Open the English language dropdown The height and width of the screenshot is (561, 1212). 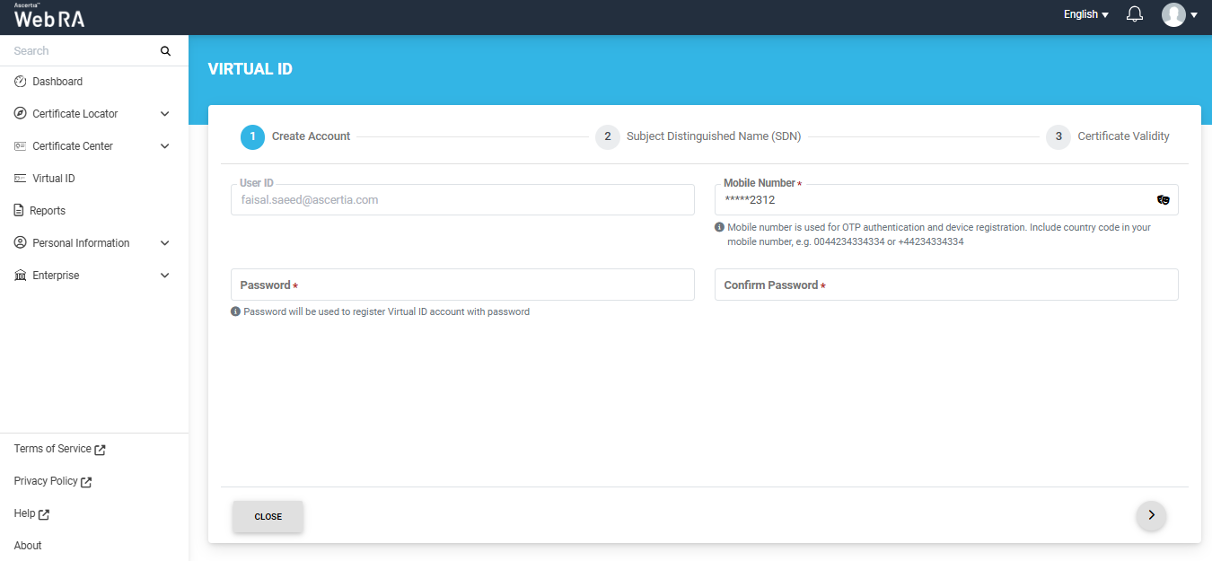pos(1085,14)
